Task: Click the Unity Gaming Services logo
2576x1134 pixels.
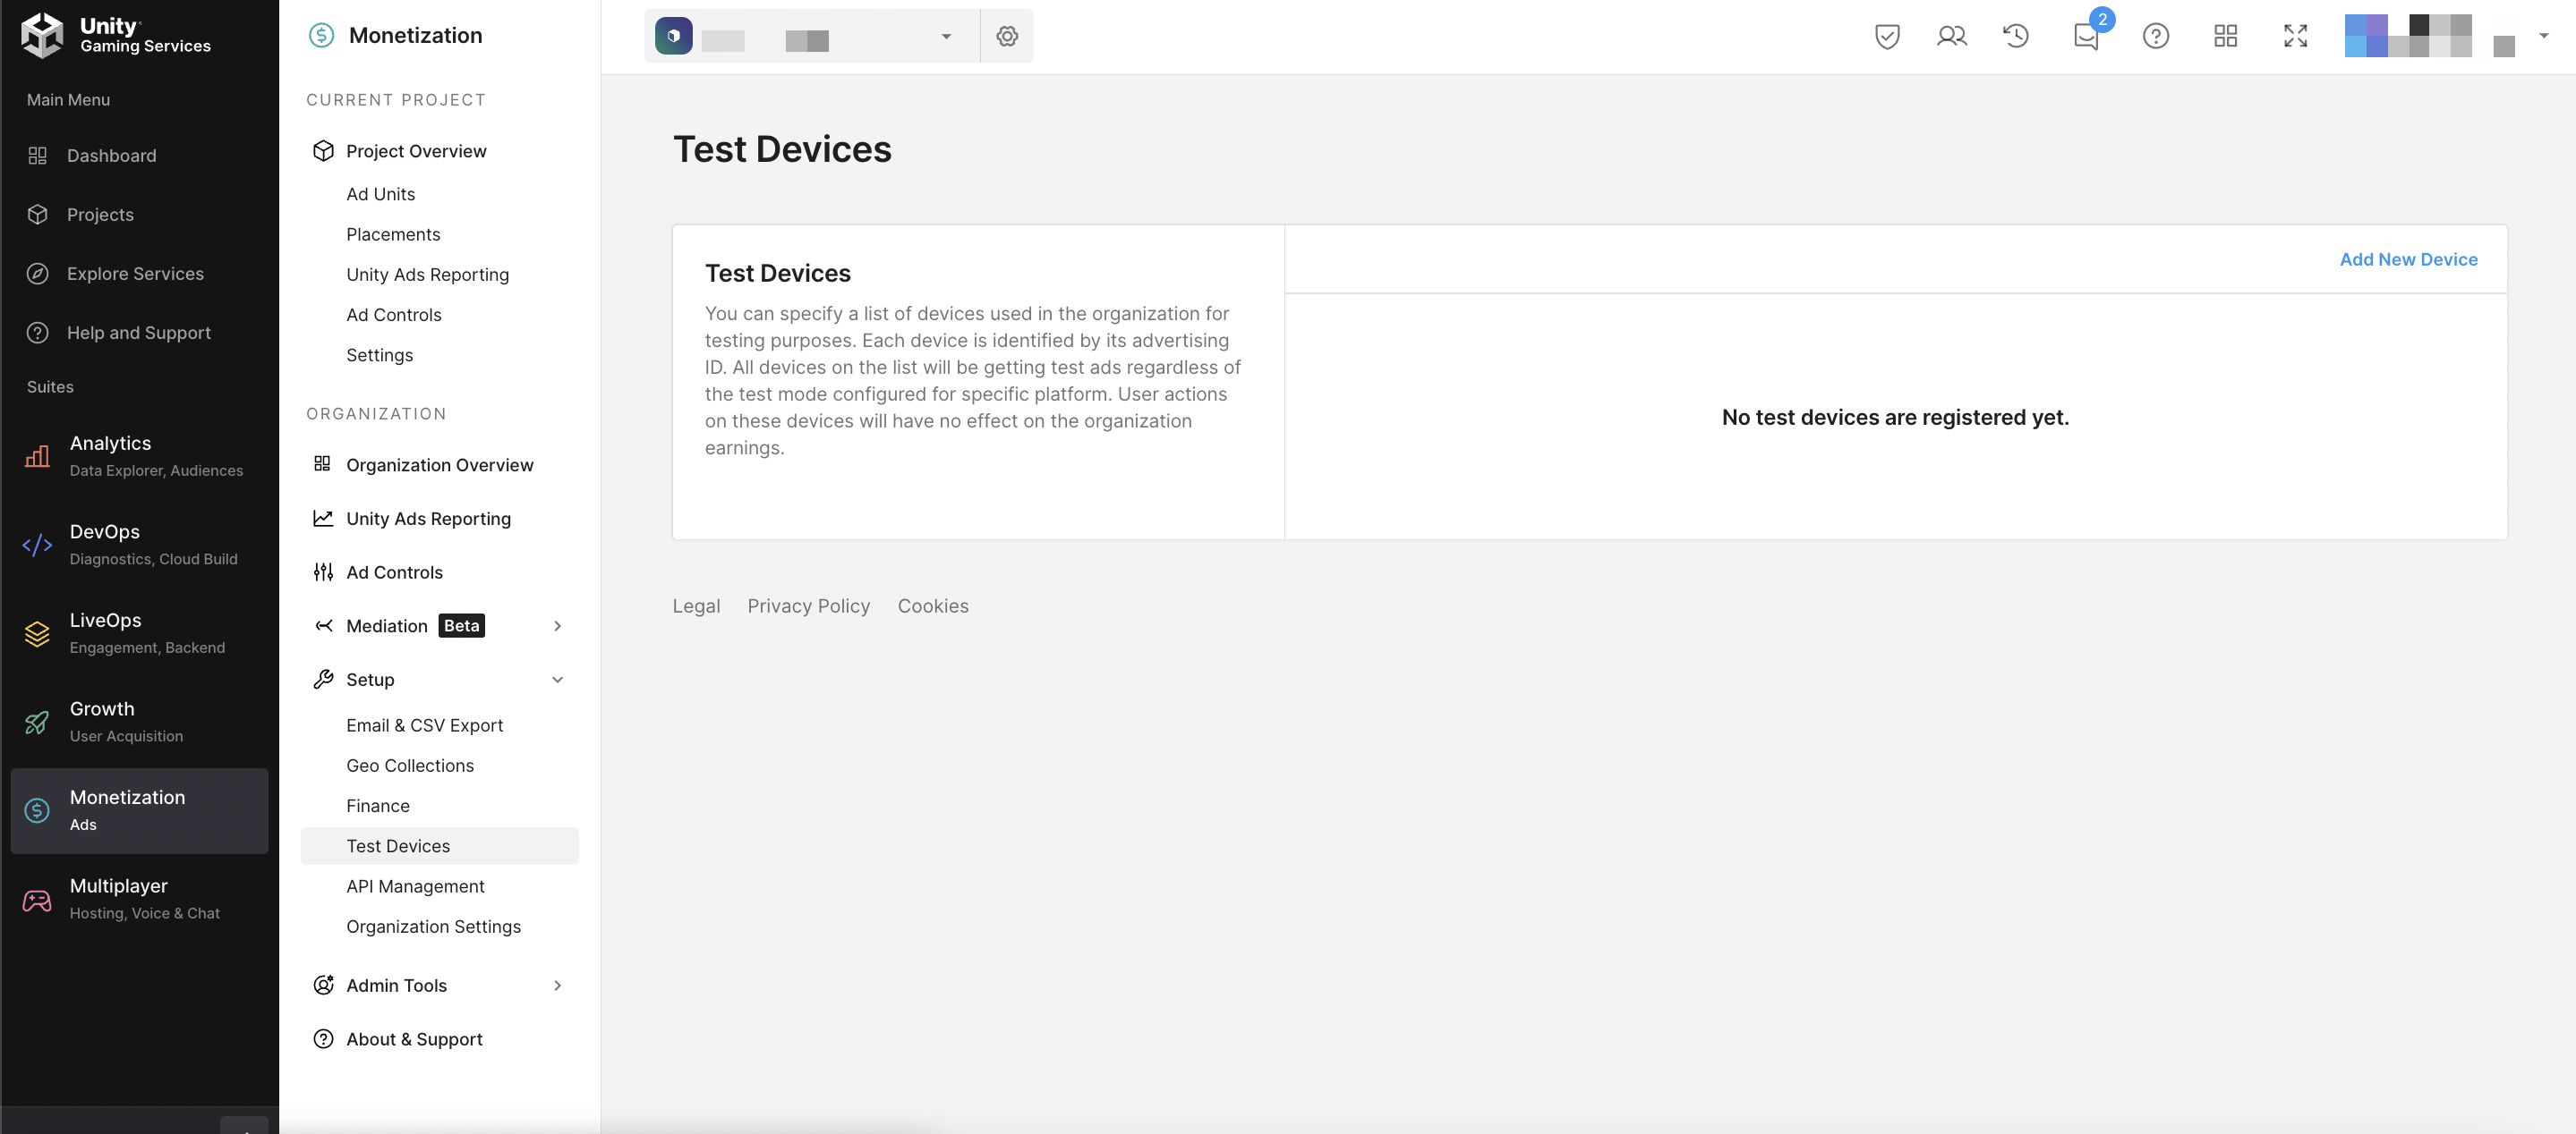Action: (x=116, y=36)
